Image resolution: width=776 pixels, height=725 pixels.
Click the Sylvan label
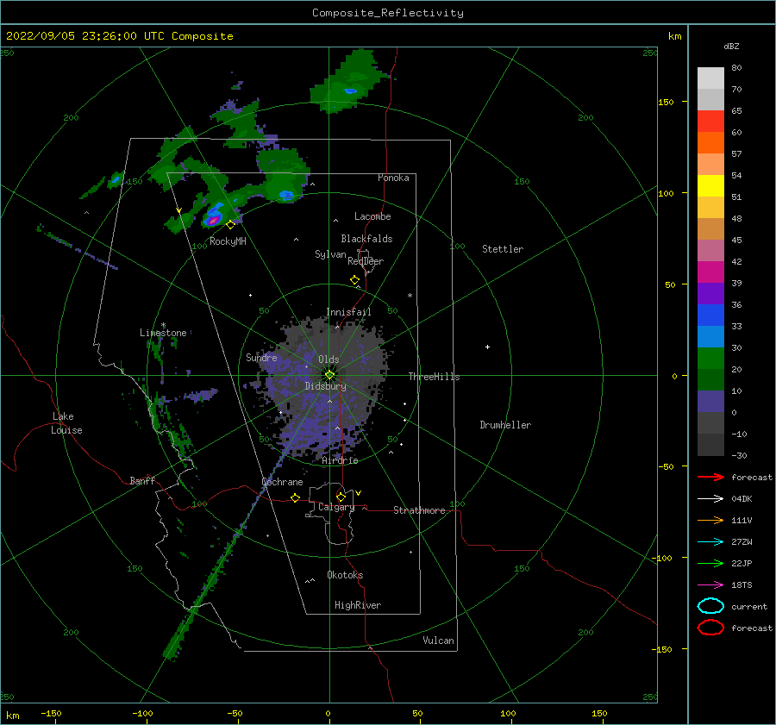330,254
